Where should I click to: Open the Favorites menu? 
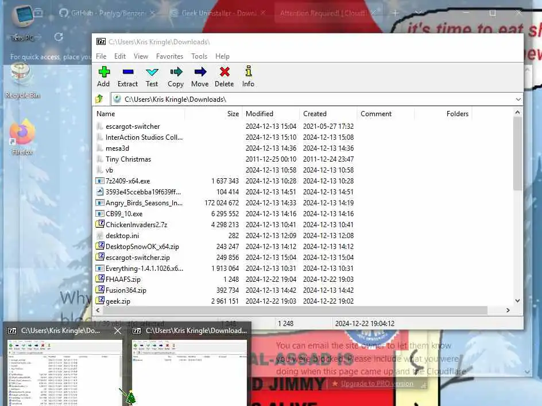pos(169,56)
